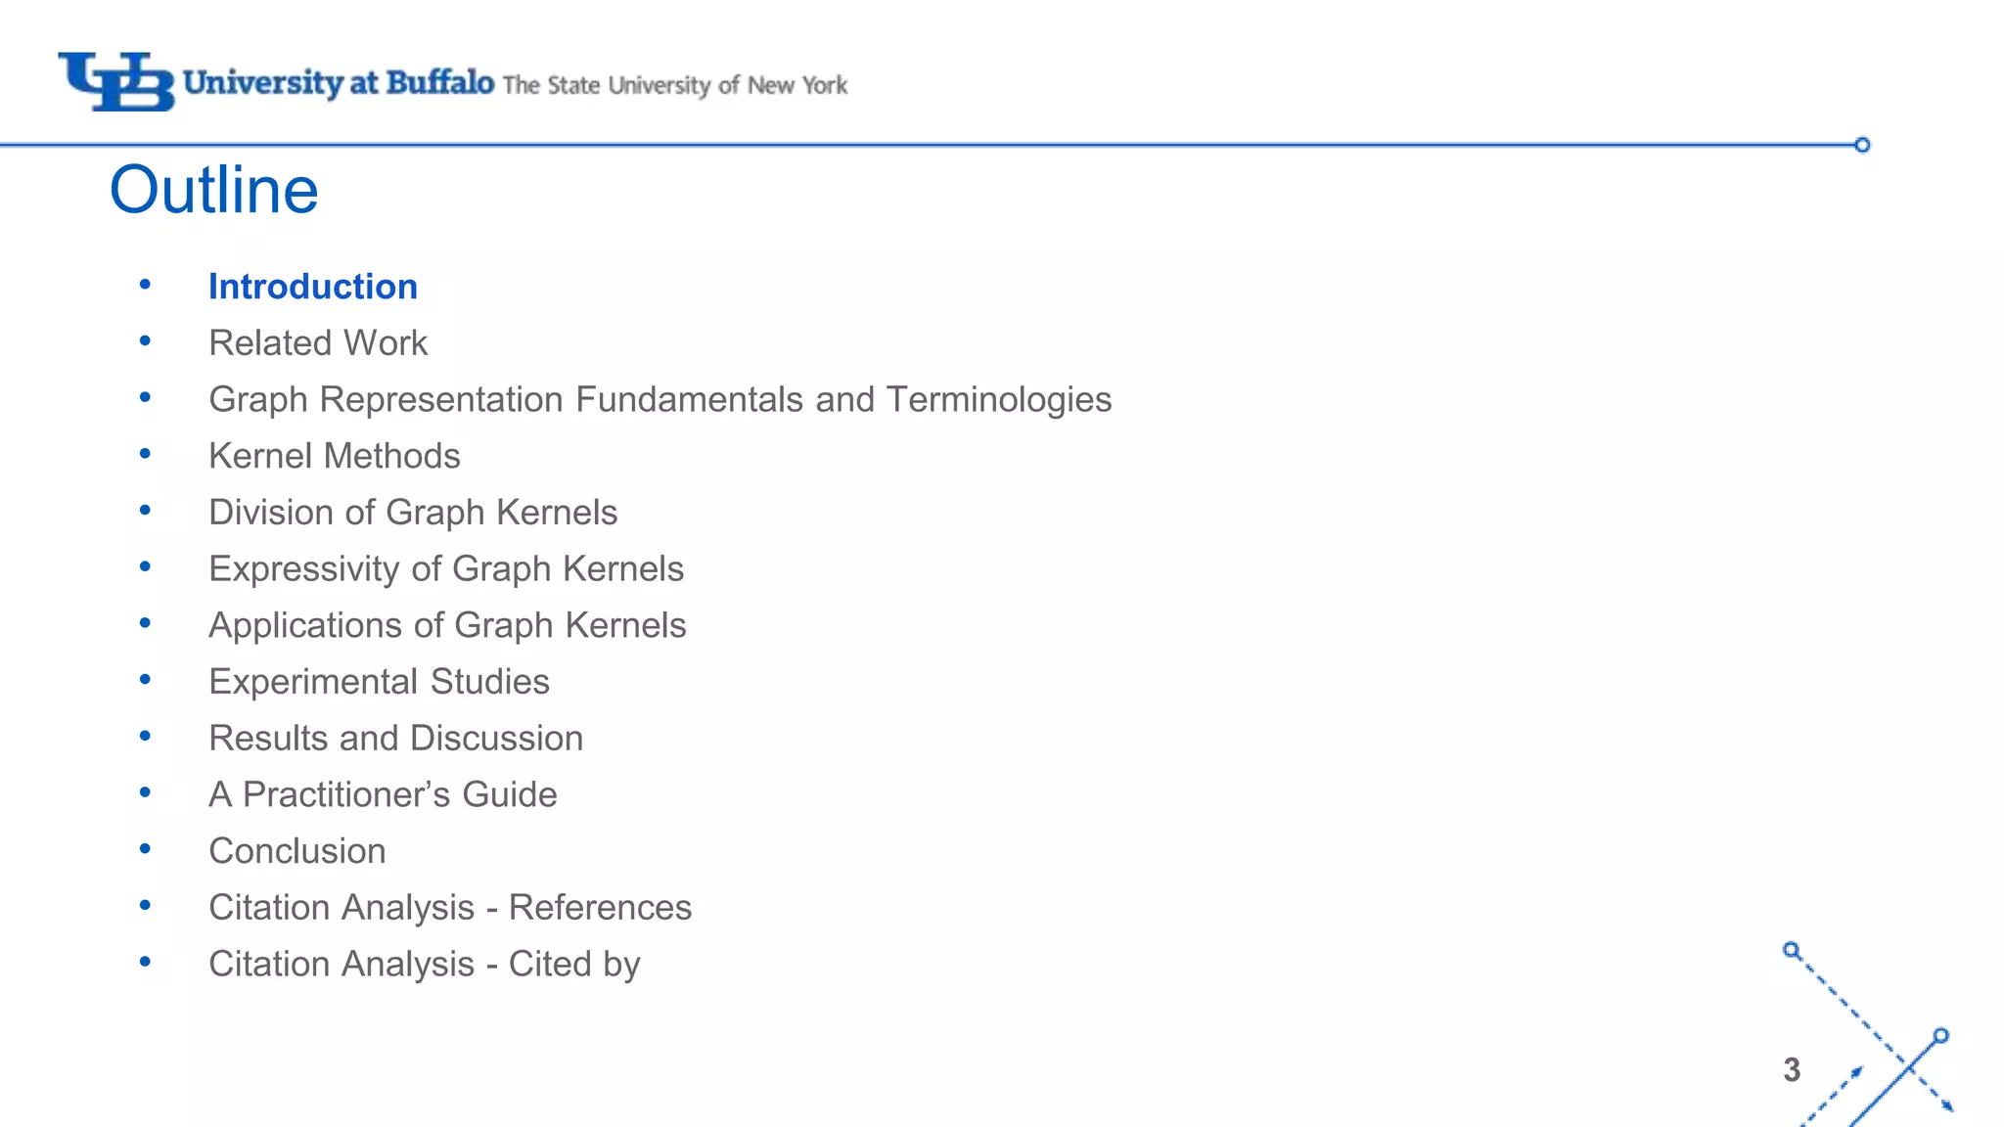Click Citation Analysis - References entry
The width and height of the screenshot is (2004, 1127).
(450, 908)
